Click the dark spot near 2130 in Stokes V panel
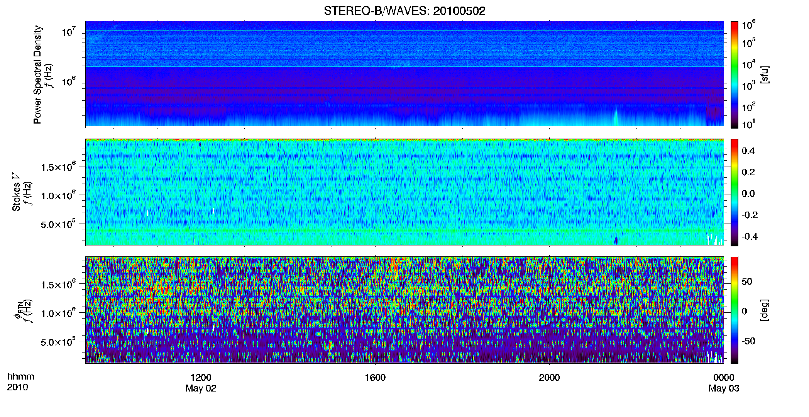The height and width of the screenshot is (417, 809). (x=616, y=241)
